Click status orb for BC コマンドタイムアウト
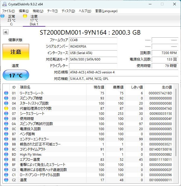Screen dimensions: 181x186 pos(6,149)
